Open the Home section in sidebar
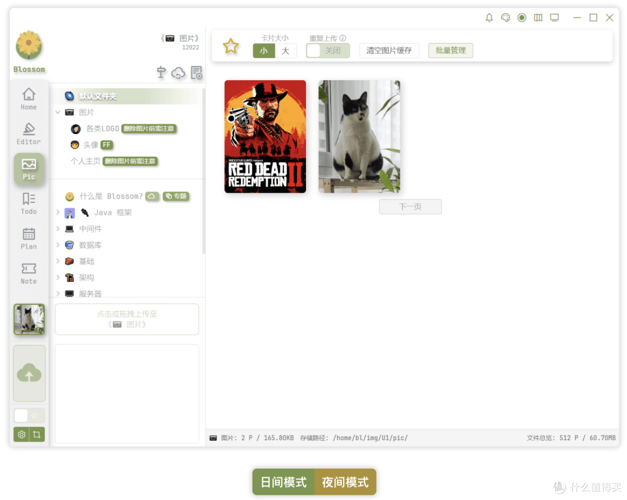 (29, 99)
